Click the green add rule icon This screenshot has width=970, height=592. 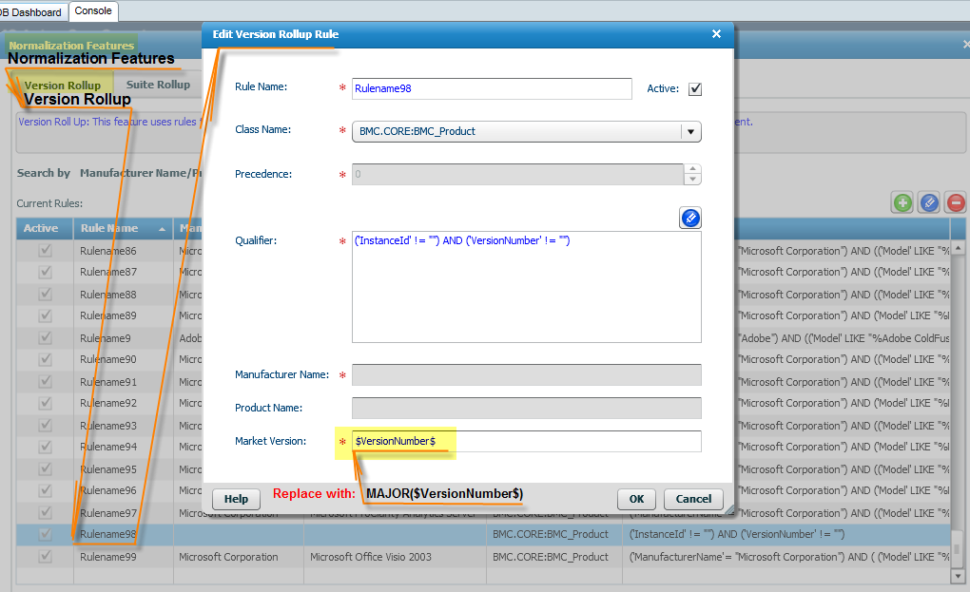(902, 202)
